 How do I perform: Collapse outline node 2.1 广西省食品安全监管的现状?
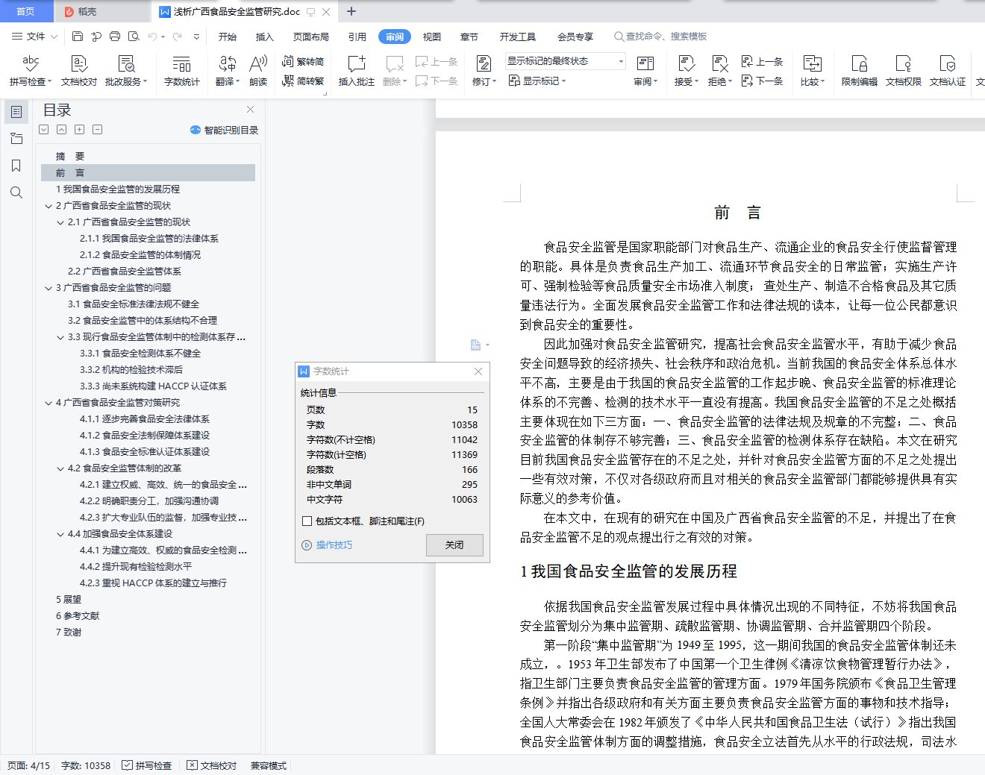coord(60,222)
